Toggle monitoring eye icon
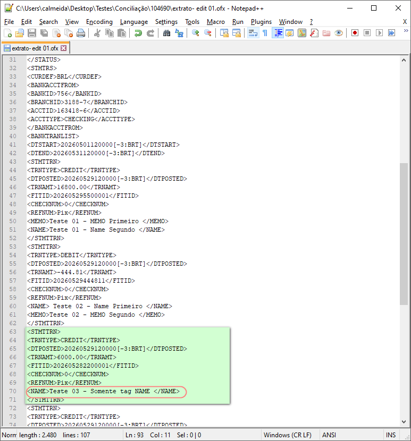 339,33
